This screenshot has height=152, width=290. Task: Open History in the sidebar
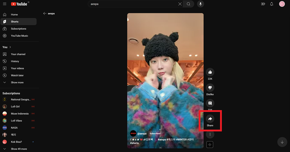pyautogui.click(x=15, y=61)
